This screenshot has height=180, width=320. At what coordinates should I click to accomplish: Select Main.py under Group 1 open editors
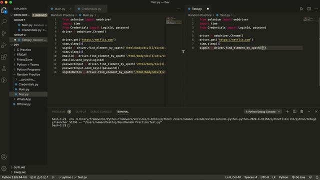[x=28, y=25]
